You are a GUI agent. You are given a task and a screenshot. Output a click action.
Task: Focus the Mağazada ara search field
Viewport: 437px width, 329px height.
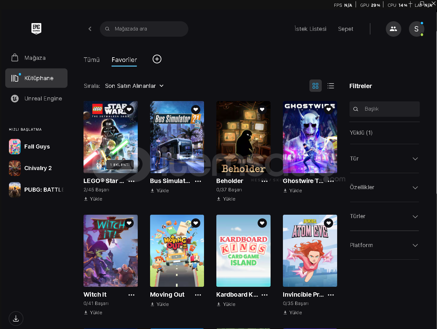pos(144,29)
